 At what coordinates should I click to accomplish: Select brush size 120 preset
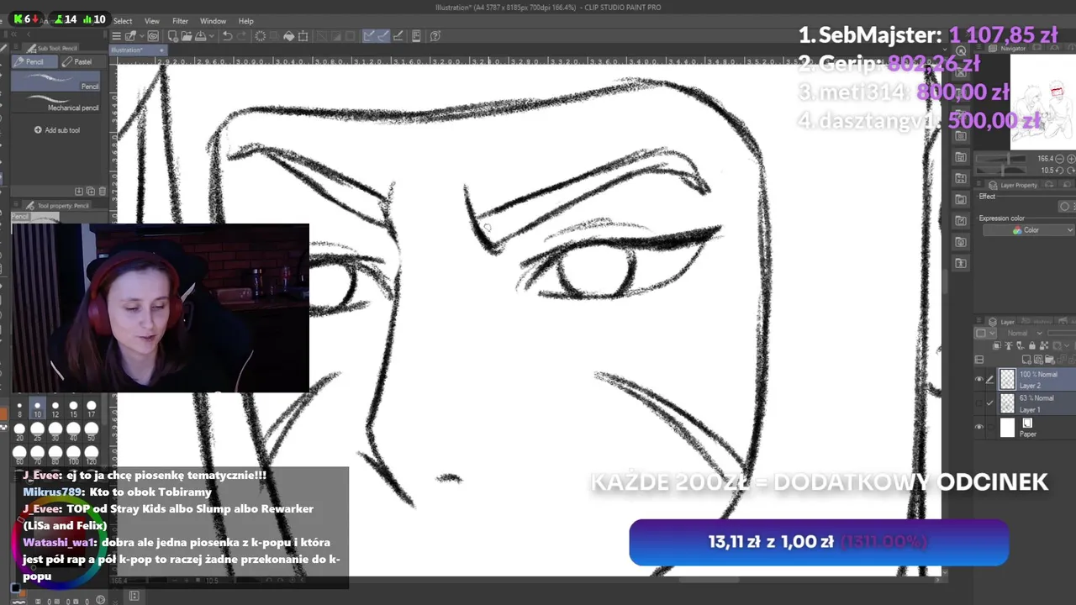click(92, 455)
